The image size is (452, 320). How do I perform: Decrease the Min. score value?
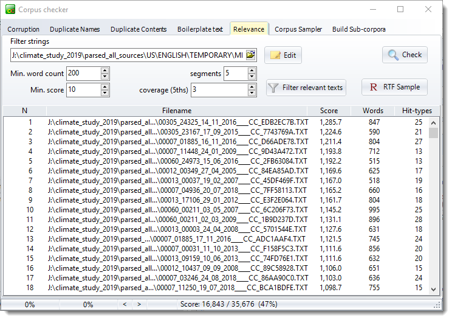(104, 93)
